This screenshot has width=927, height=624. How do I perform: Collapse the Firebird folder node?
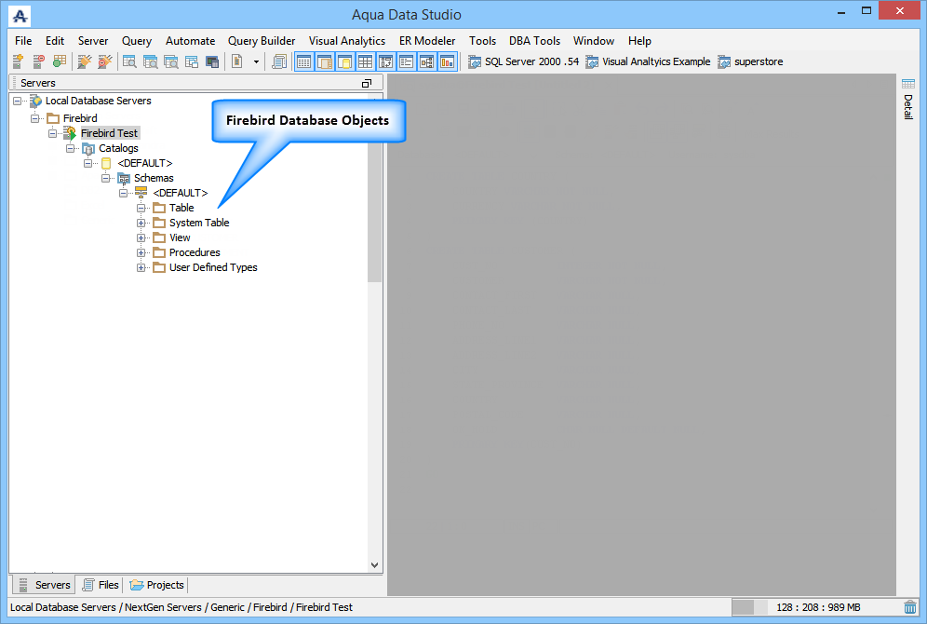[x=34, y=118]
